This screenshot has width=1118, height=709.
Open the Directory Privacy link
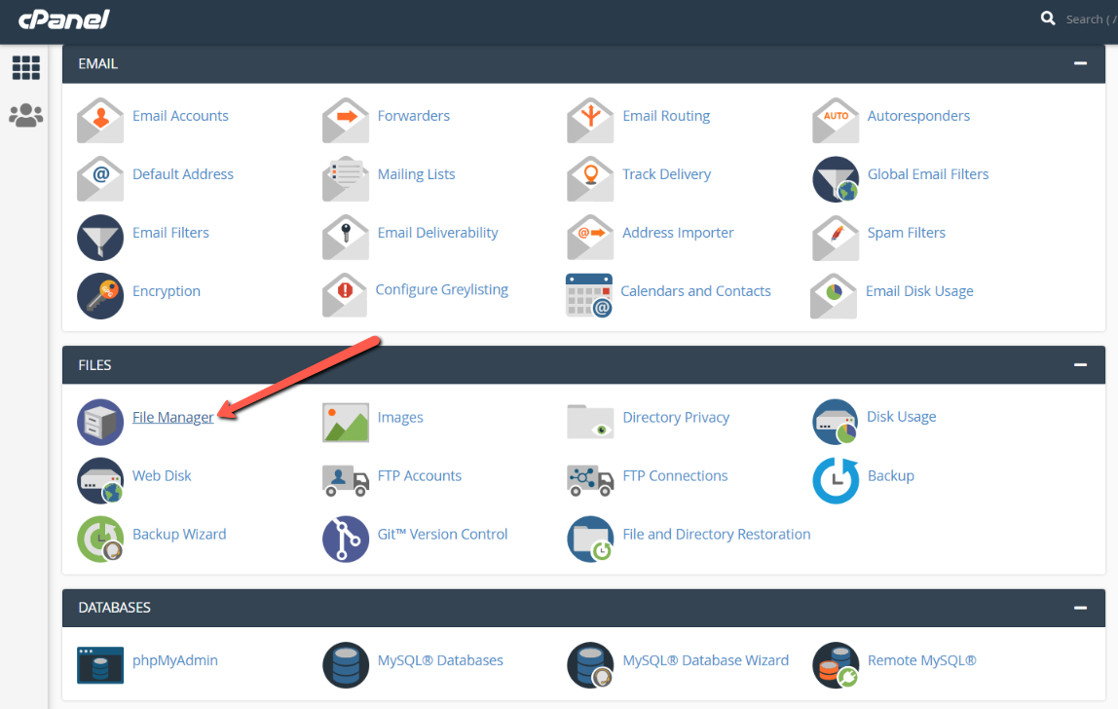[x=676, y=417]
